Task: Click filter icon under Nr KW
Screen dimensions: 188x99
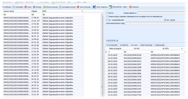Action: coord(125,52)
